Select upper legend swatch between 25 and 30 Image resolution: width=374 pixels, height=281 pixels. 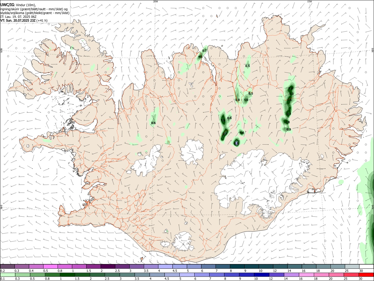coord(352,267)
